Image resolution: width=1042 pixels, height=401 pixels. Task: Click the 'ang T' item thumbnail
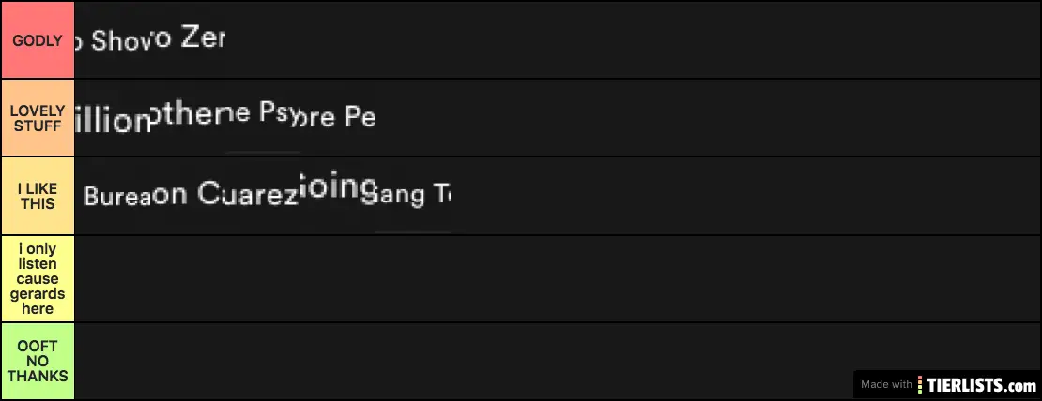pyautogui.click(x=413, y=196)
